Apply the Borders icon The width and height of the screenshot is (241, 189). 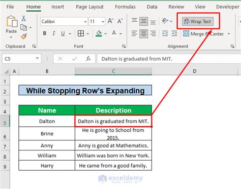pos(81,33)
